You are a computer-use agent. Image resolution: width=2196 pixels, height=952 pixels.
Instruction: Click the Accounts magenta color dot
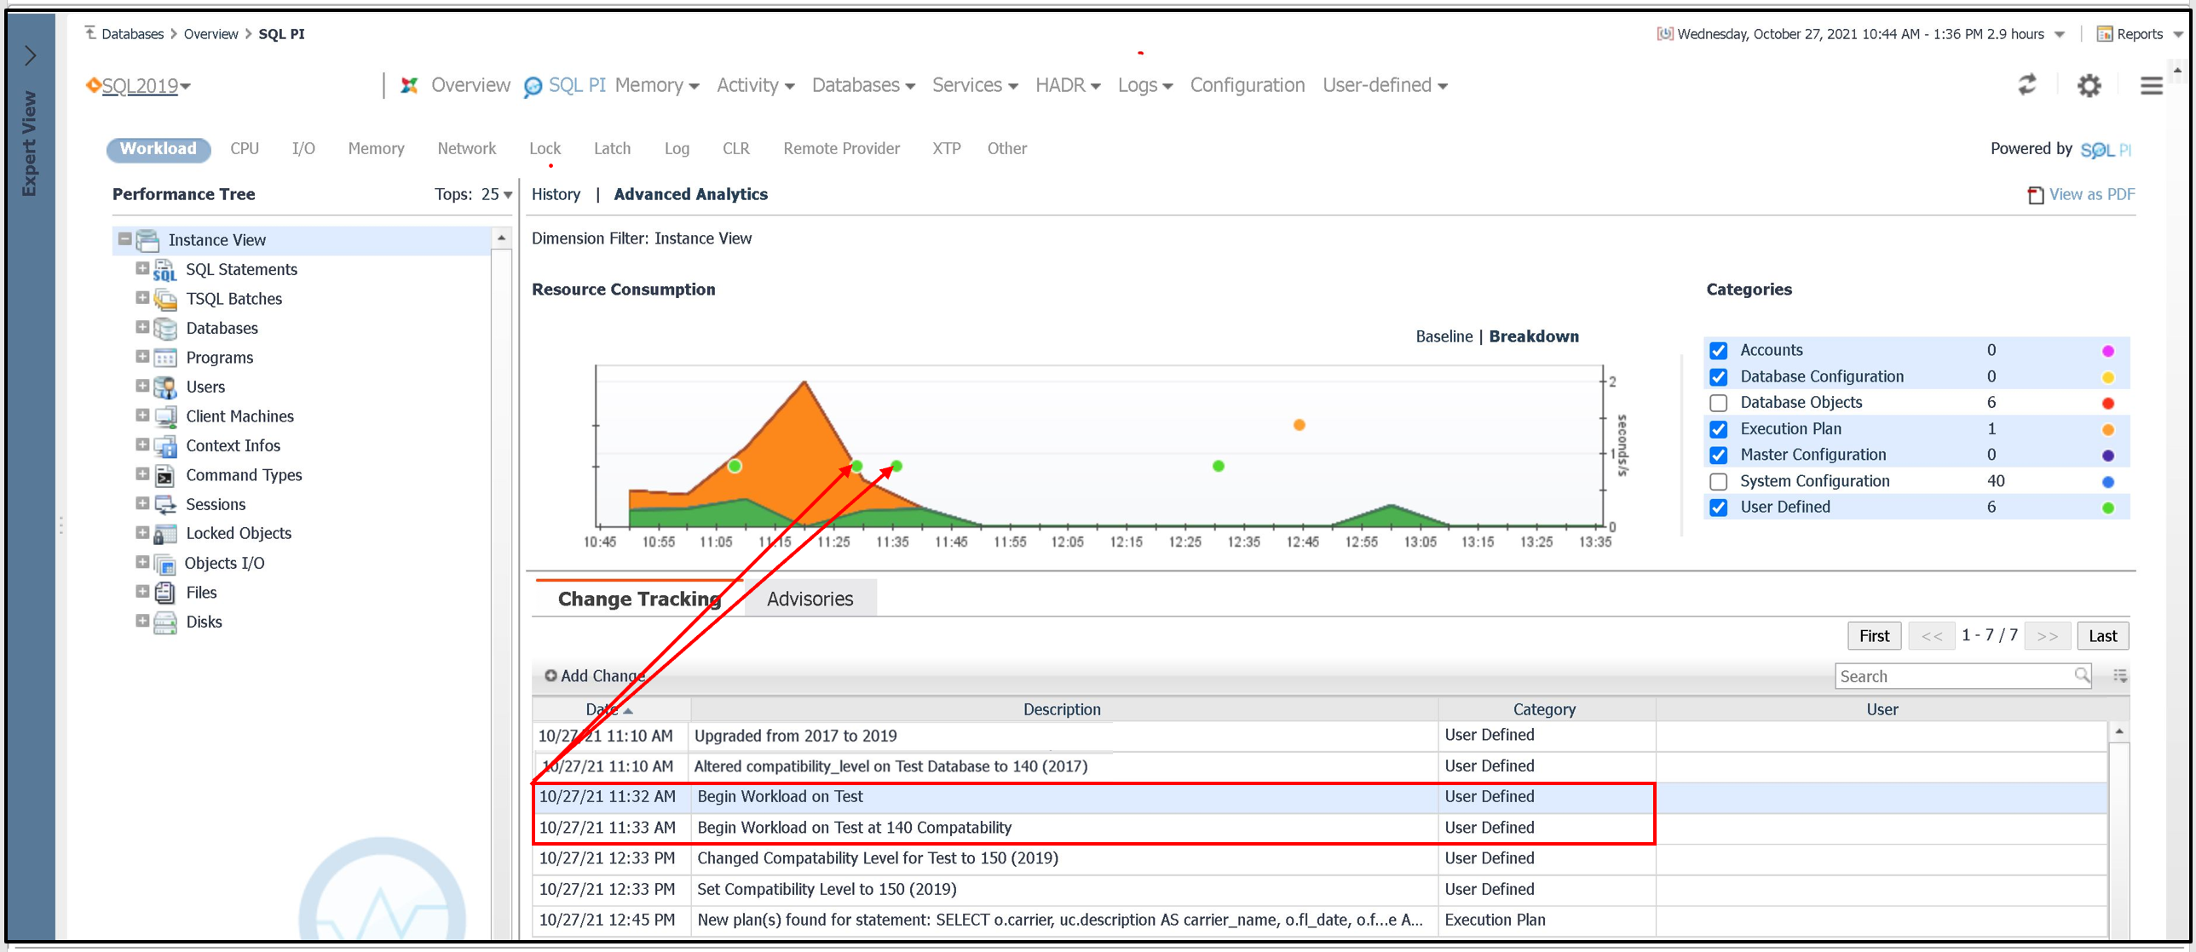(2107, 351)
